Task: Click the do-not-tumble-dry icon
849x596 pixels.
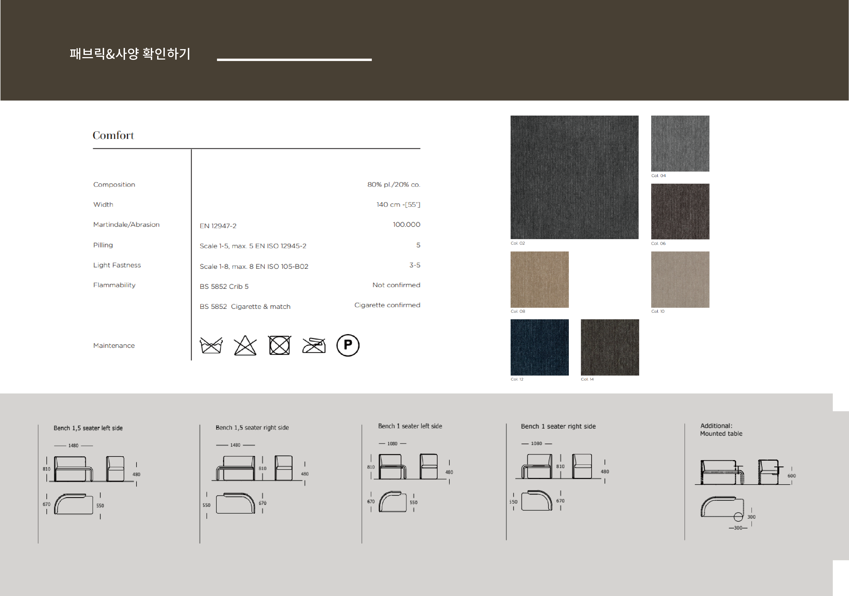Action: click(280, 345)
